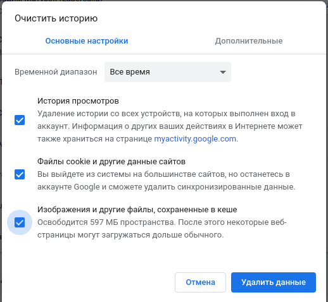Click the Временной диапазон label
Viewport: 328px width, 302px height.
(x=56, y=72)
